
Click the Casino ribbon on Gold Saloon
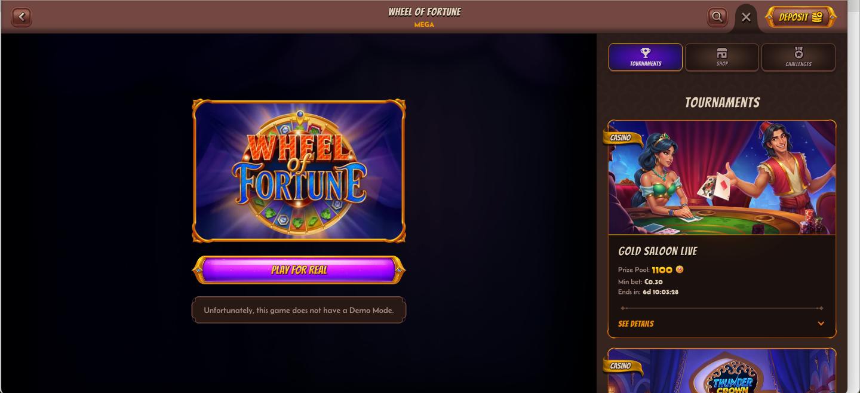pos(621,138)
